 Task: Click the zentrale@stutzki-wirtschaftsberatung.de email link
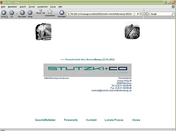111,91
